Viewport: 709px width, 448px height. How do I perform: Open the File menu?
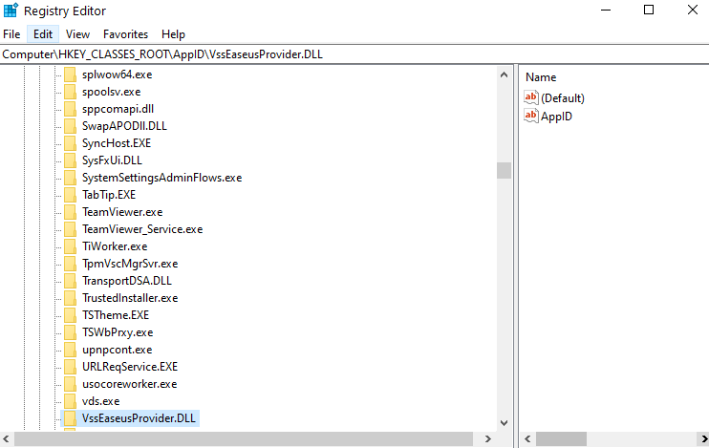point(11,33)
